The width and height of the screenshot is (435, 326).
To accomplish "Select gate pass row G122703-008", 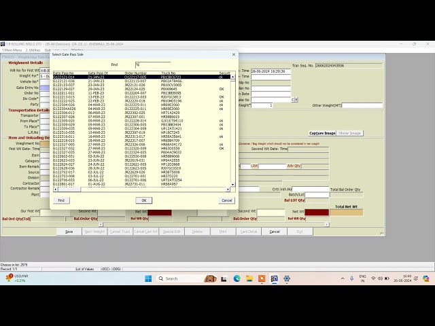I will [141, 176].
